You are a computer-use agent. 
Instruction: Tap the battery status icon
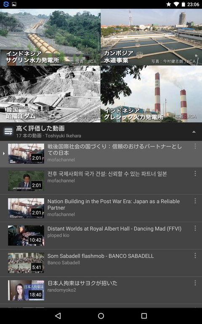pos(183,4)
